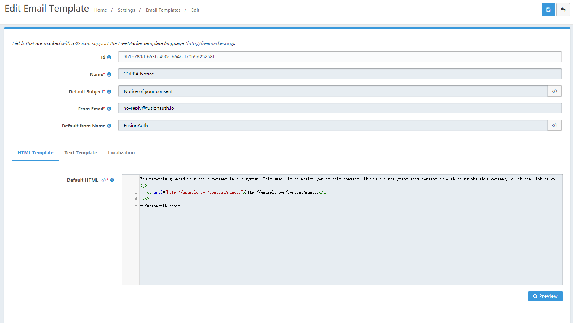This screenshot has width=573, height=323.
Task: Click the return arrow icon in top right
Action: (x=563, y=9)
